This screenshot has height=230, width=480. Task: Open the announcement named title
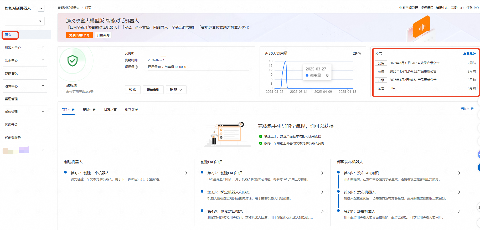coord(392,88)
